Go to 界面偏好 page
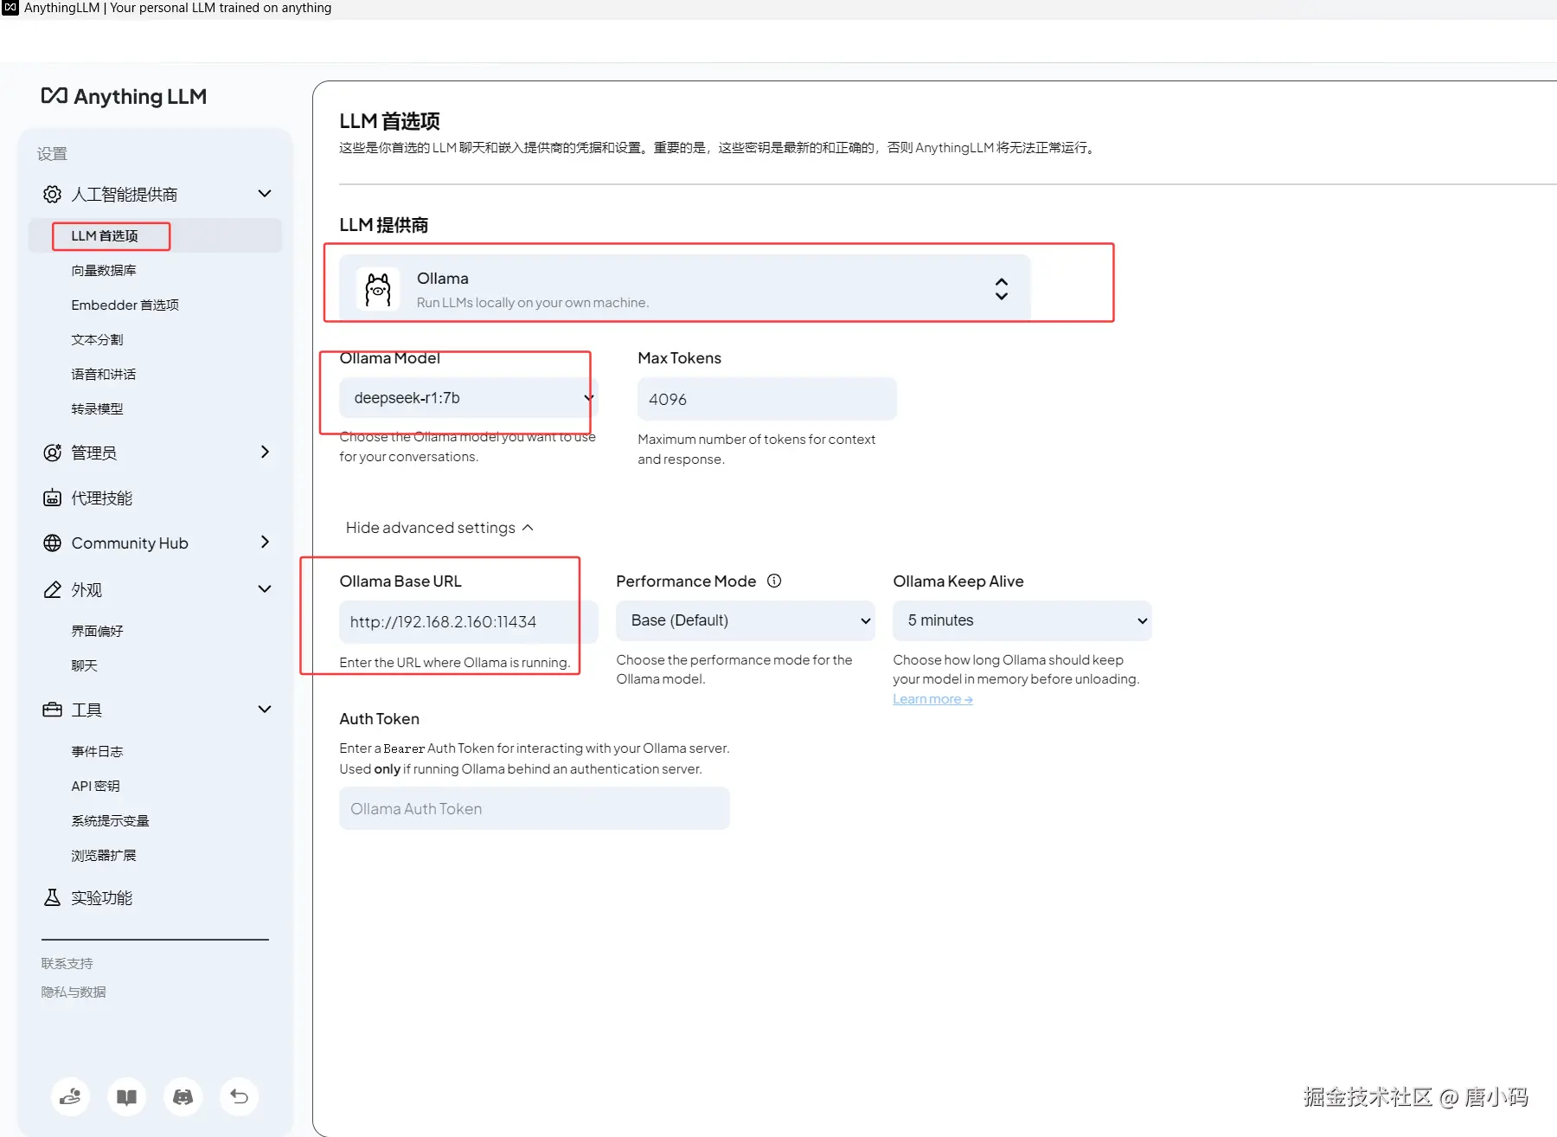Viewport: 1557px width, 1137px height. 97,632
